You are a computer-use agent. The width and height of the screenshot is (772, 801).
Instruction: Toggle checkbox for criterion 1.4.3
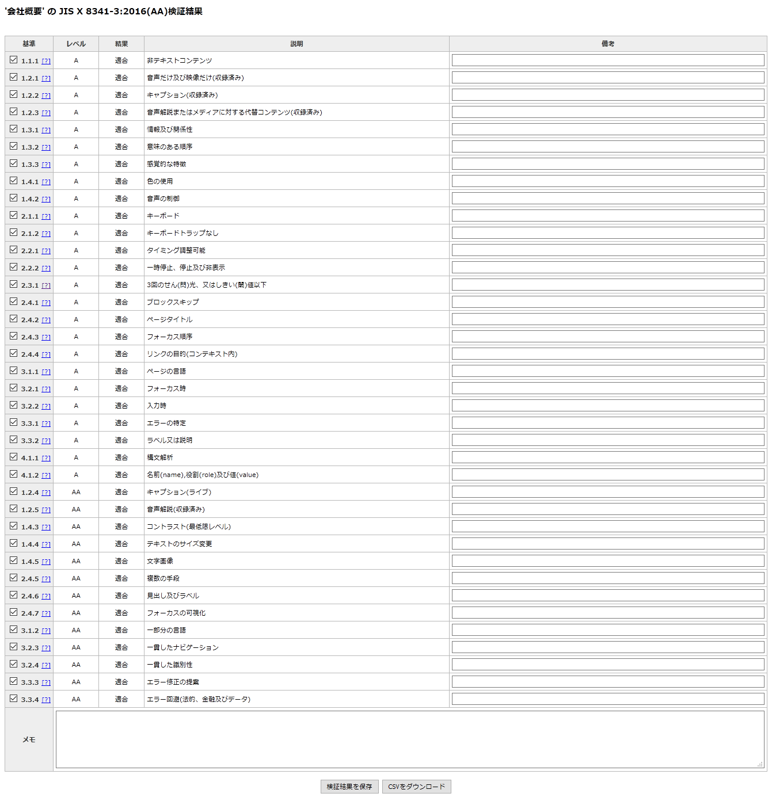13,525
